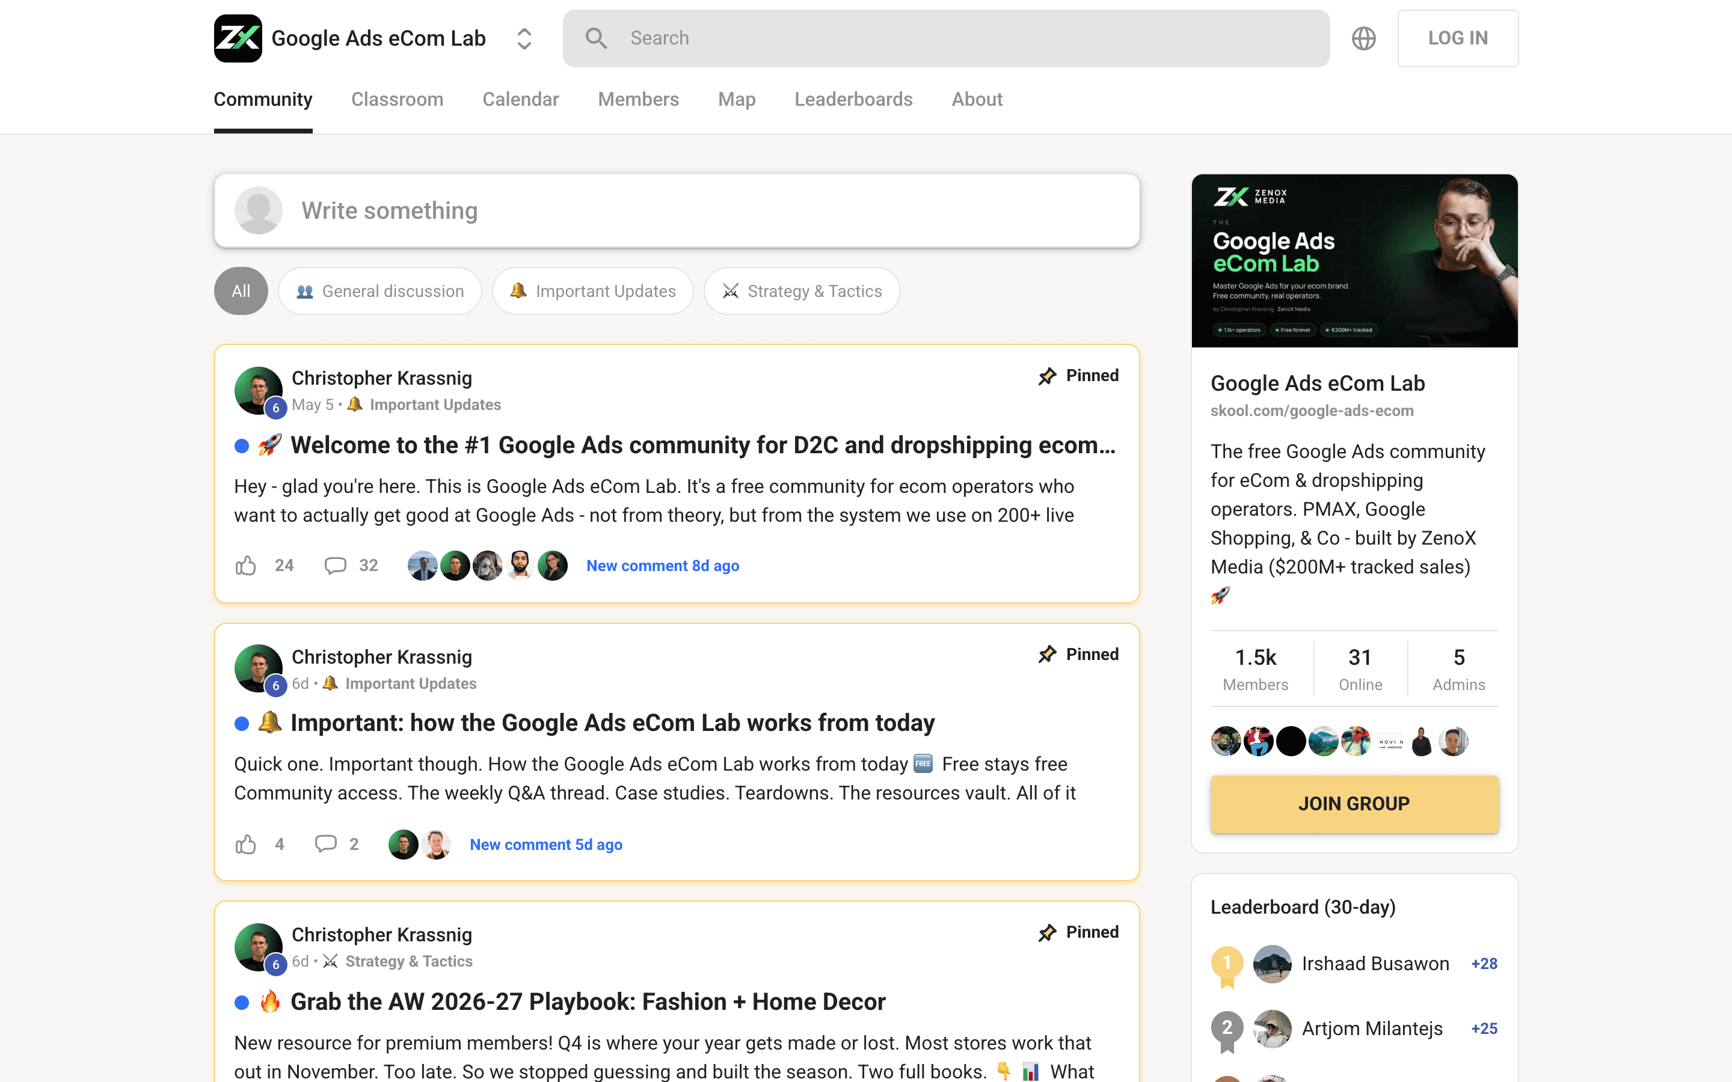
Task: Expand the group switcher chevron arrows
Action: click(524, 38)
